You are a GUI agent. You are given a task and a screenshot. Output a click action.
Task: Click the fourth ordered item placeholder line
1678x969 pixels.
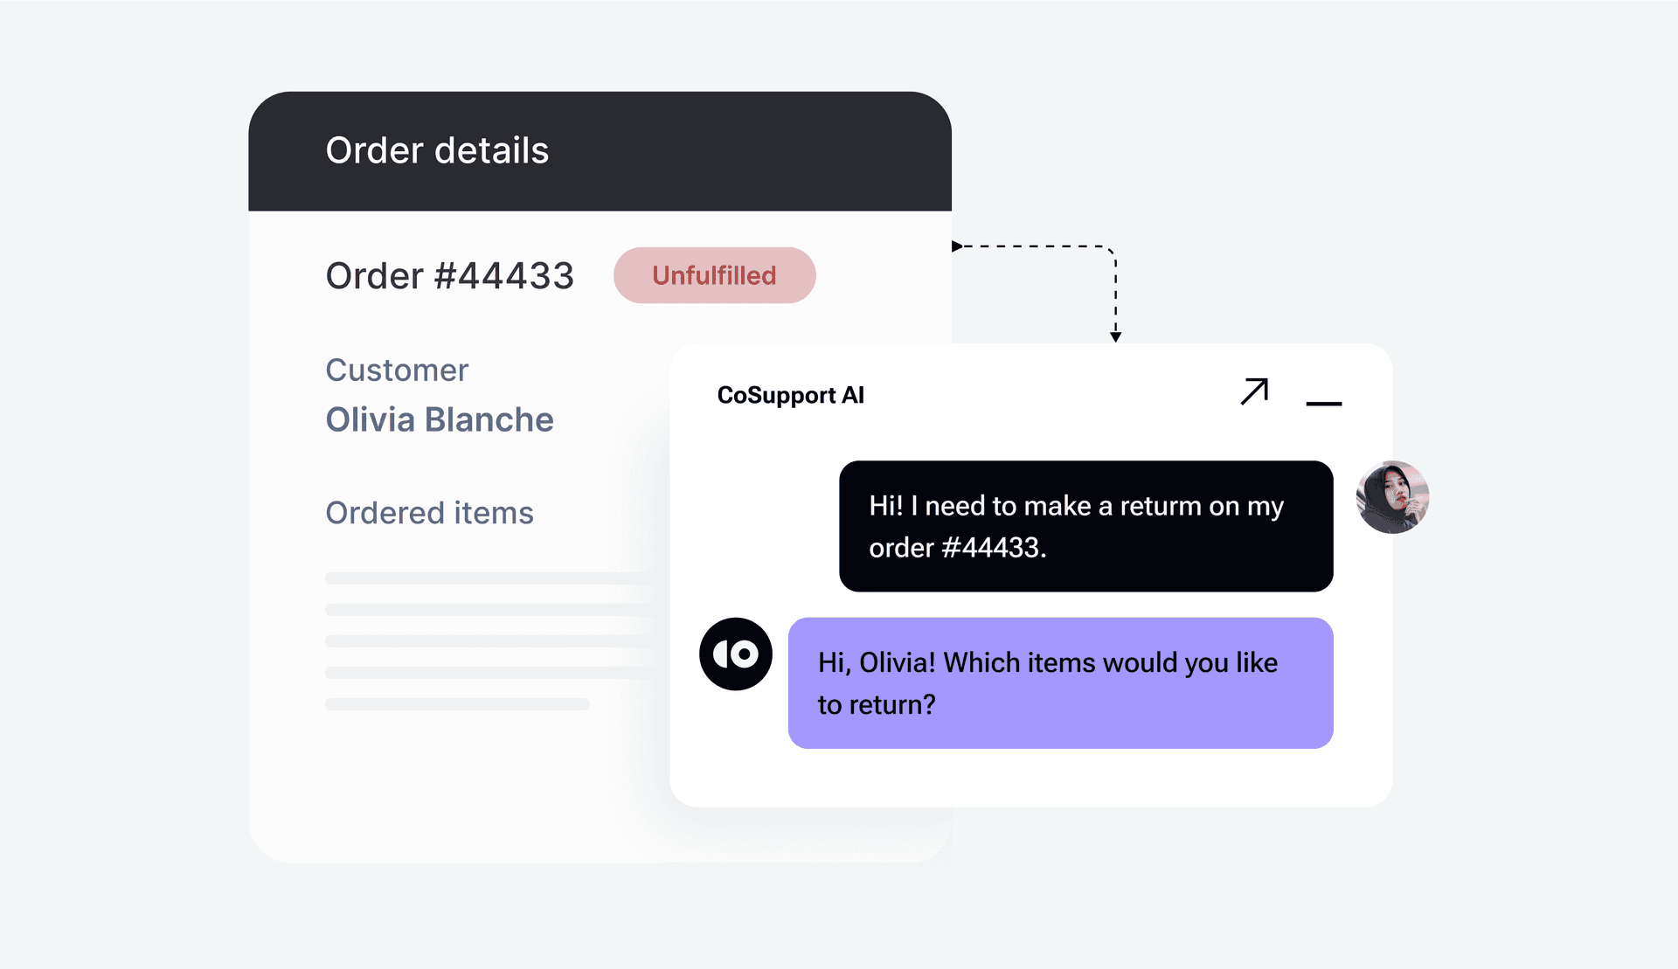click(x=489, y=673)
